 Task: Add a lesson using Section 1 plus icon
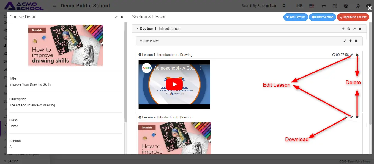point(343,29)
